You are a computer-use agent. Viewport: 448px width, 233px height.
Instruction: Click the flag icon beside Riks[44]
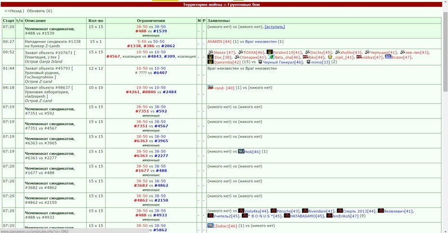(x=305, y=57)
